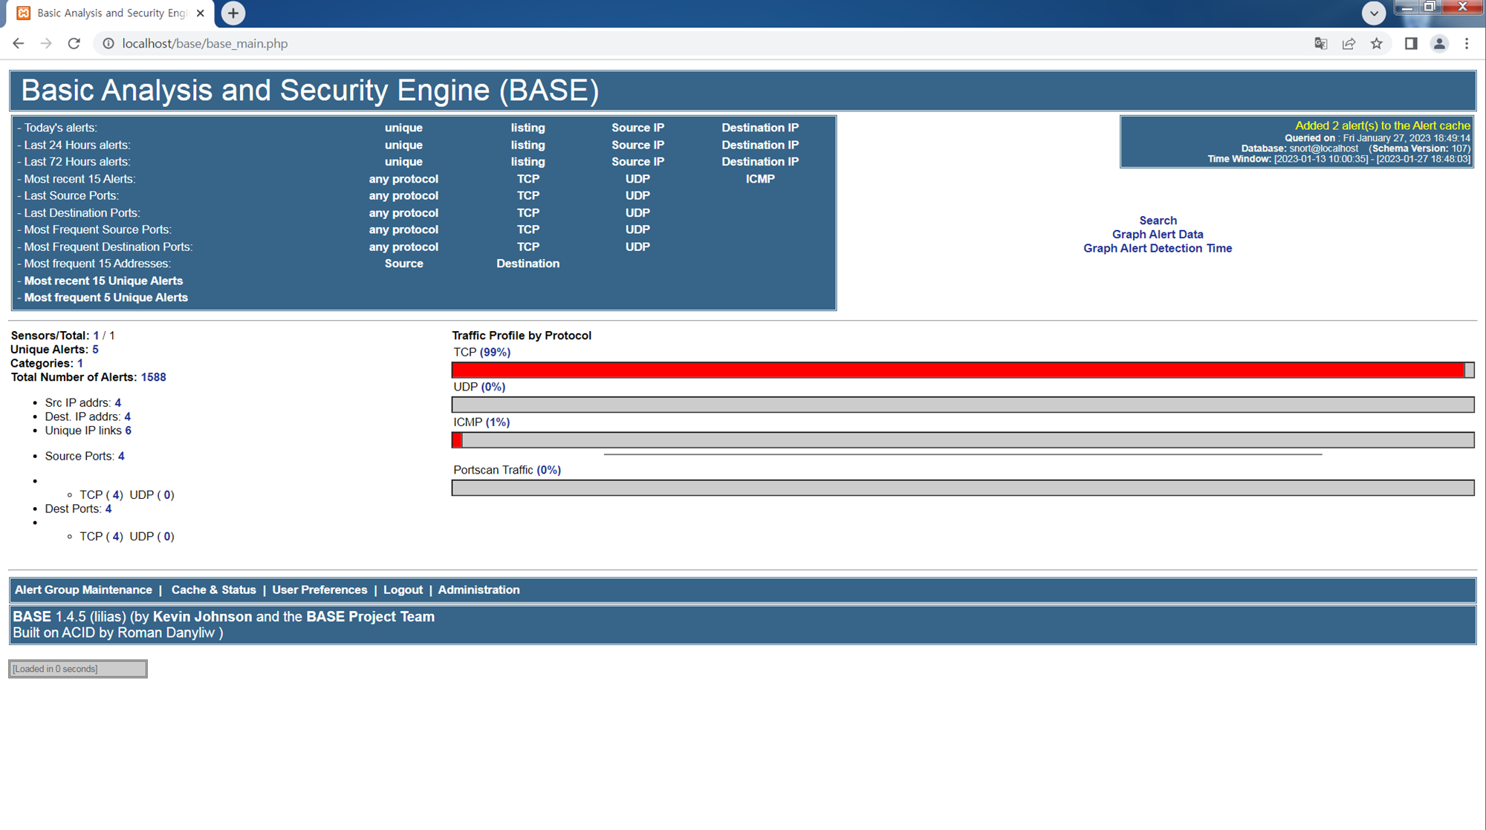Open Last 72 Hours unique alerts
Viewport: 1486px width, 830px height.
pos(403,162)
